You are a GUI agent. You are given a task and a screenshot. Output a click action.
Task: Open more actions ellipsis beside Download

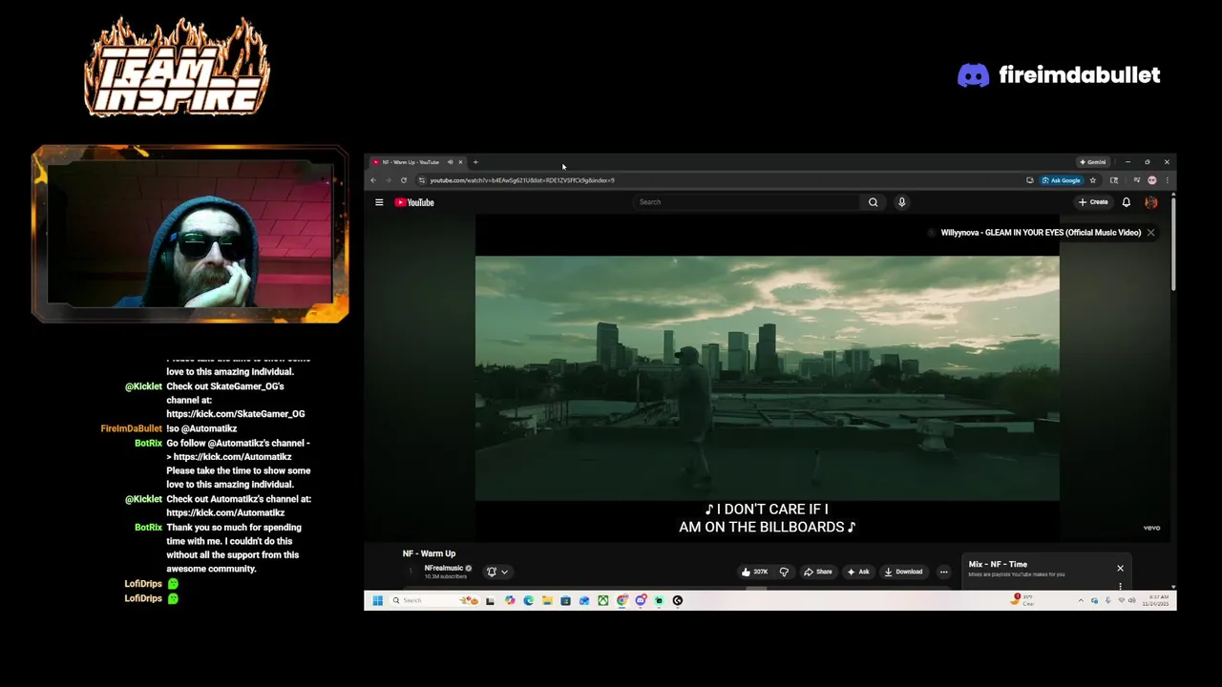coord(943,572)
